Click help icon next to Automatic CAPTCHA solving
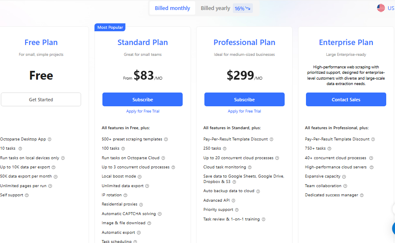This screenshot has width=395, height=243. tap(160, 214)
